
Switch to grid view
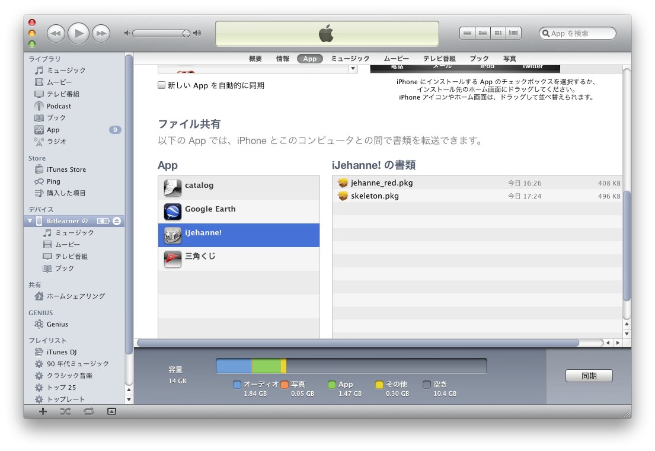click(498, 33)
